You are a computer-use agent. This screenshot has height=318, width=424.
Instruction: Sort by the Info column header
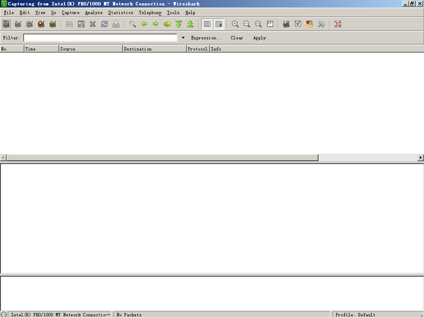(x=317, y=49)
